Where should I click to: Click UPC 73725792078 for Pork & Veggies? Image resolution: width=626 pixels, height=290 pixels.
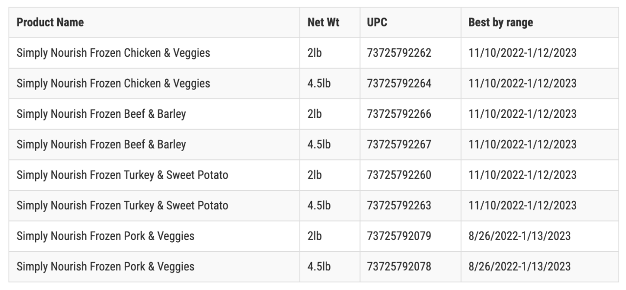point(399,267)
